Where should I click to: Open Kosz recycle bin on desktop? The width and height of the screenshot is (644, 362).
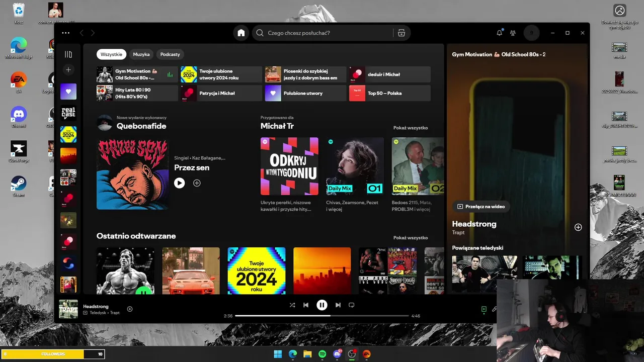19,13
